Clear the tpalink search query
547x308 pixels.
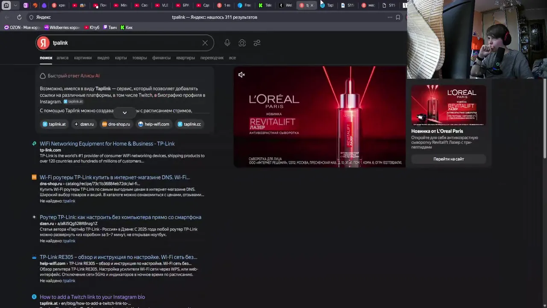(205, 43)
